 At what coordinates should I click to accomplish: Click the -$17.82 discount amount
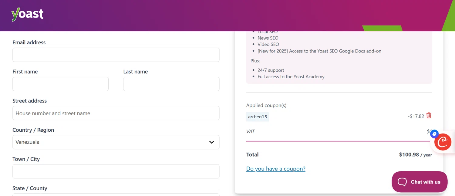416,117
